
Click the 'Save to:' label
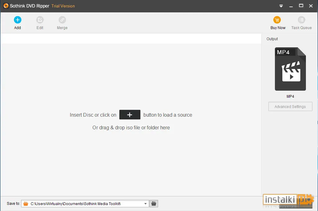(x=13, y=204)
